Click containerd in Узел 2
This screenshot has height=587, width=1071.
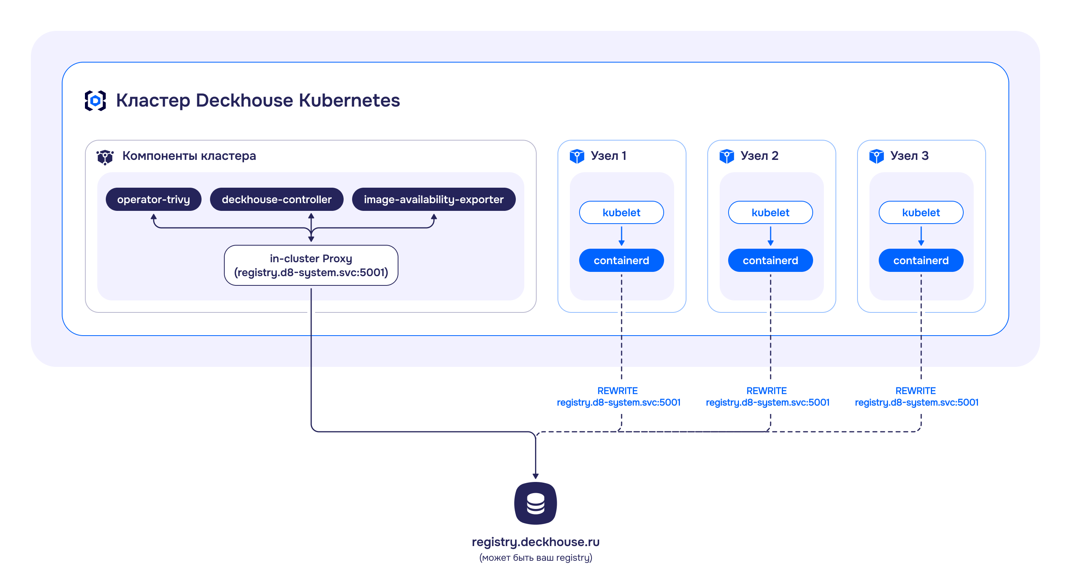770,260
